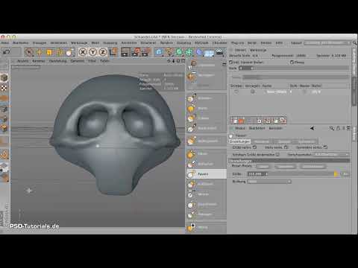
Task: Click the blue deformer object icon
Action: pyautogui.click(x=199, y=52)
